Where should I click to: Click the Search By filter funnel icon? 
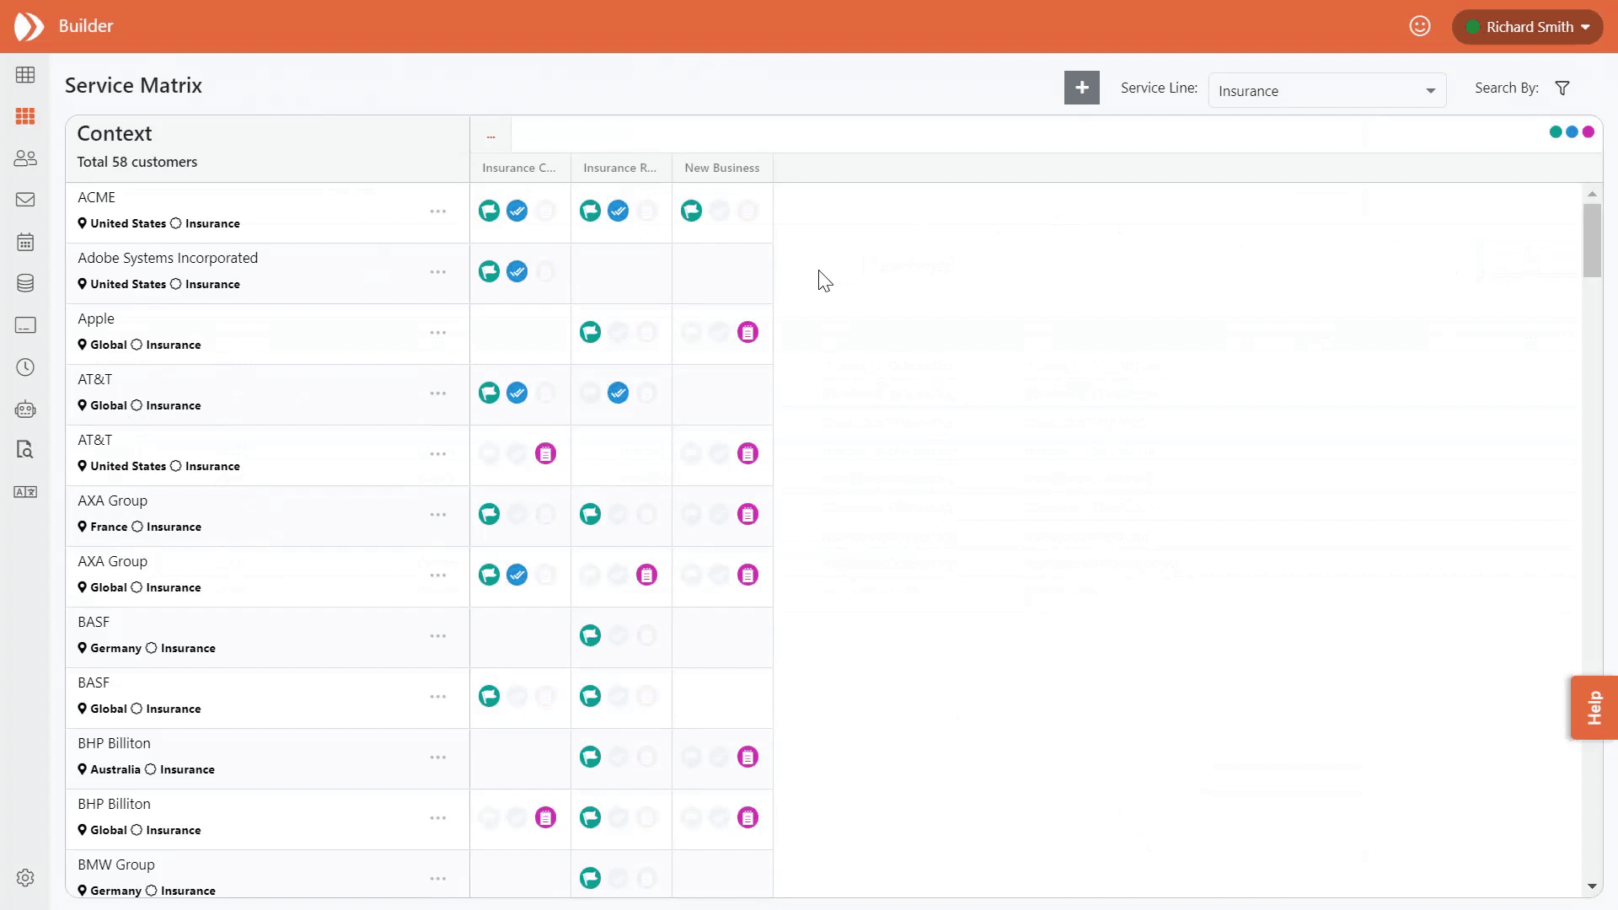1562,88
